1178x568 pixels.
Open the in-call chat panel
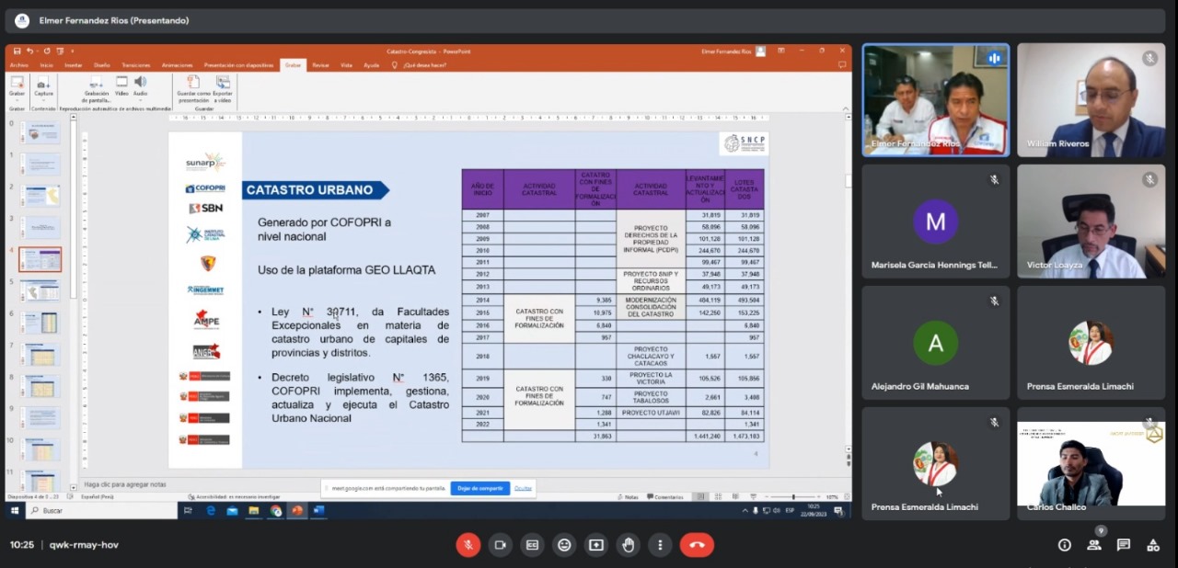pyautogui.click(x=1124, y=545)
